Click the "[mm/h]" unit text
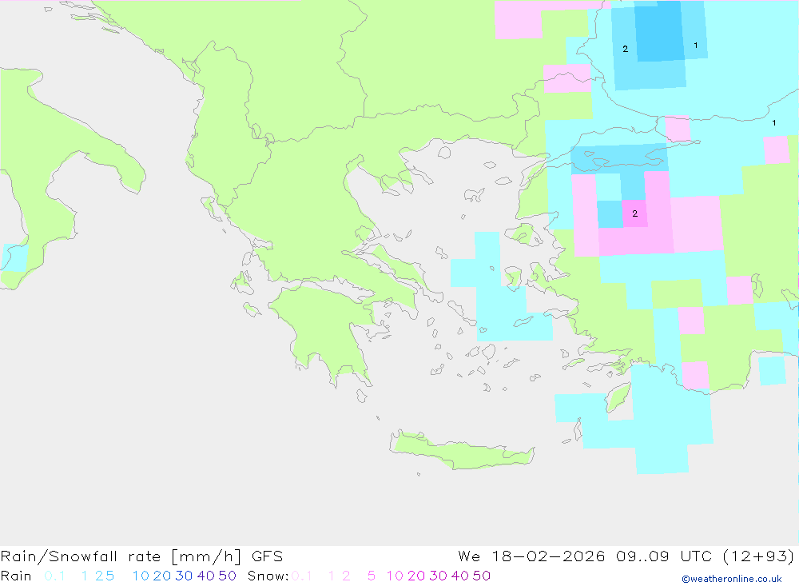Viewport: 799px width, 586px height. pos(206,556)
